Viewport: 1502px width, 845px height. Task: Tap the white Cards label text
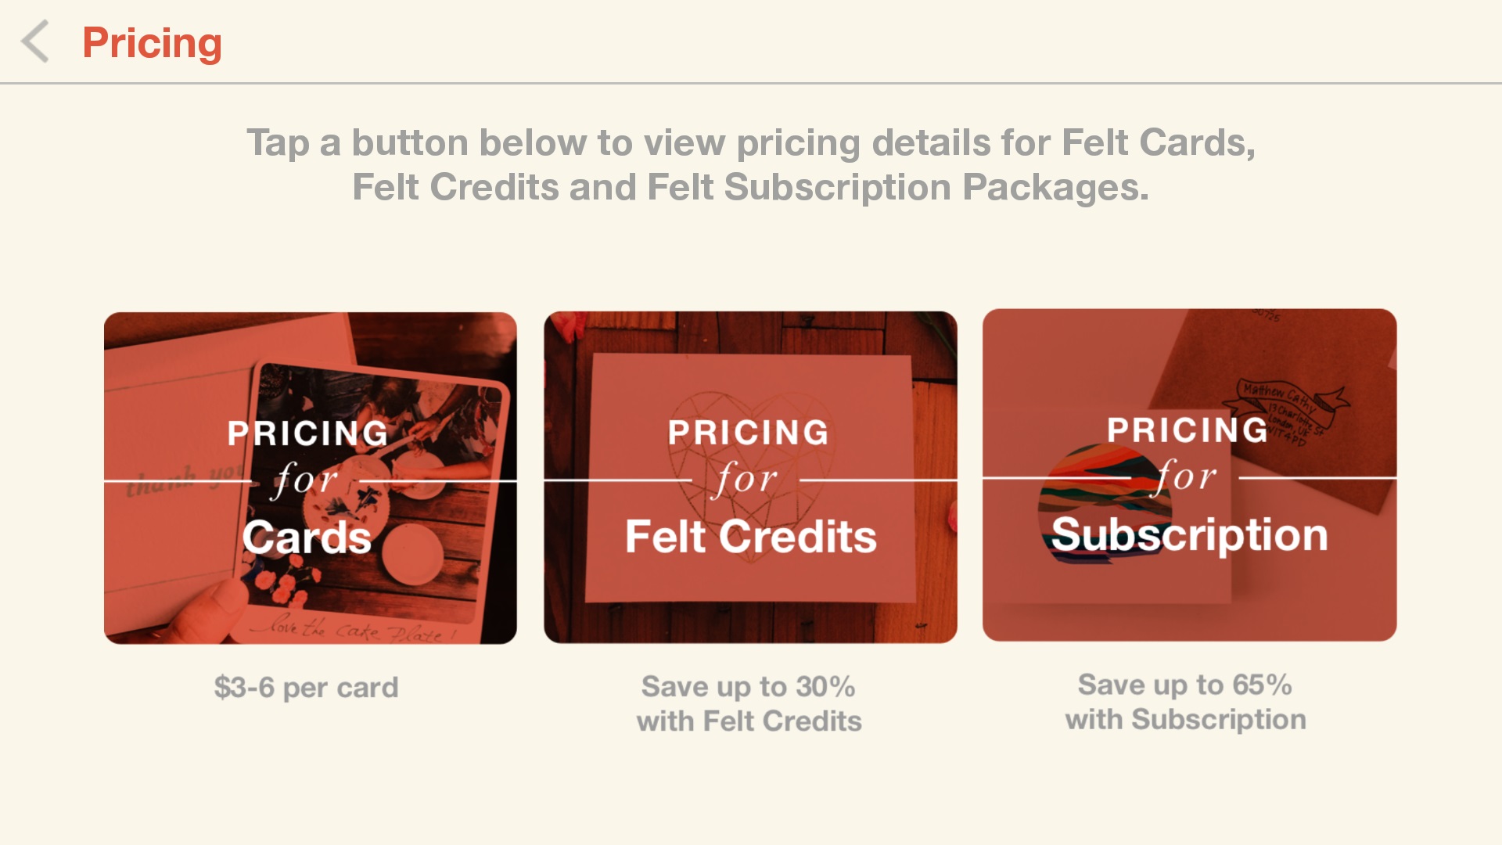click(x=307, y=538)
